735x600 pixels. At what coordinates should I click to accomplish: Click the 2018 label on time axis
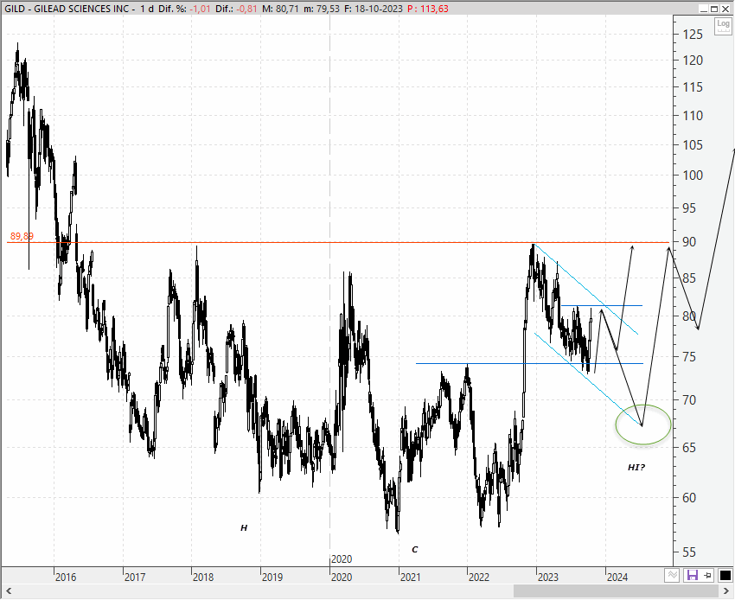coord(203,577)
